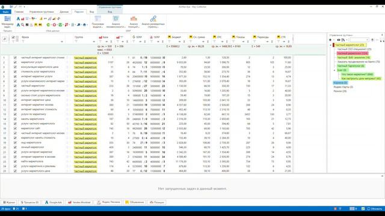Collapse the bottom tasks panel using its arrow
Image resolution: width=385 pixels, height=216 pixels.
point(382,176)
